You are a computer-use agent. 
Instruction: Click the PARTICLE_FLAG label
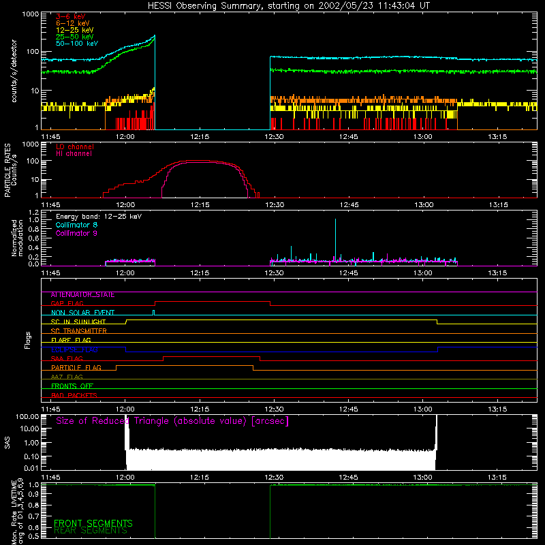[x=76, y=368]
